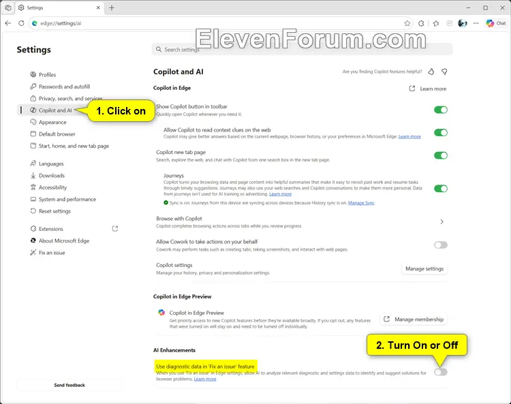This screenshot has width=511, height=404.
Task: Click the Browse with Copilot row text
Action: tap(179, 219)
